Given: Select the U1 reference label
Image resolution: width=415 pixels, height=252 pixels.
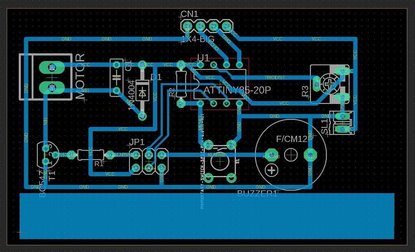Looking at the screenshot, I should click(204, 58).
